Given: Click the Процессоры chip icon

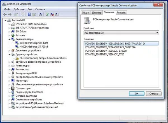Looking at the screenshot, I should (x=13, y=88).
